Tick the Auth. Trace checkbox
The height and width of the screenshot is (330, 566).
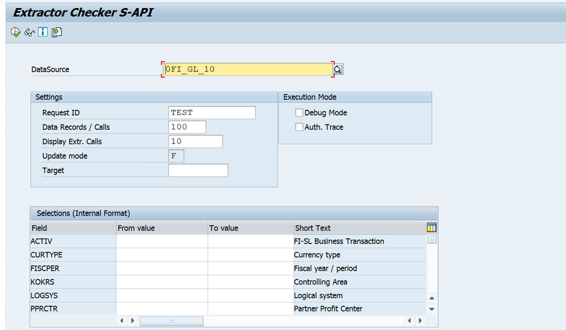(300, 127)
